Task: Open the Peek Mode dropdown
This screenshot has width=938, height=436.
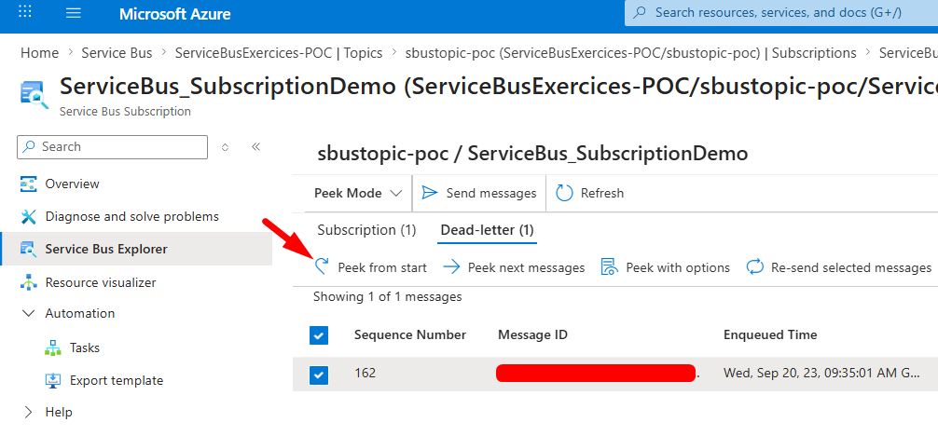Action: tap(358, 193)
